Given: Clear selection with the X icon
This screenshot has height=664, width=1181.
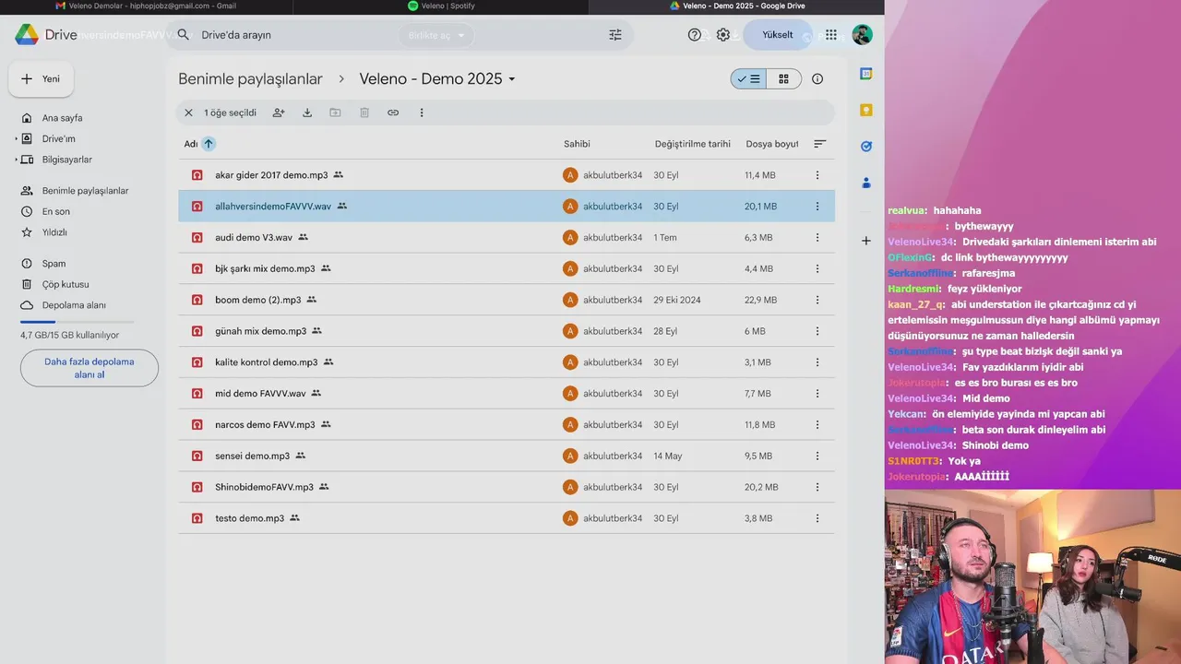Looking at the screenshot, I should click(188, 113).
